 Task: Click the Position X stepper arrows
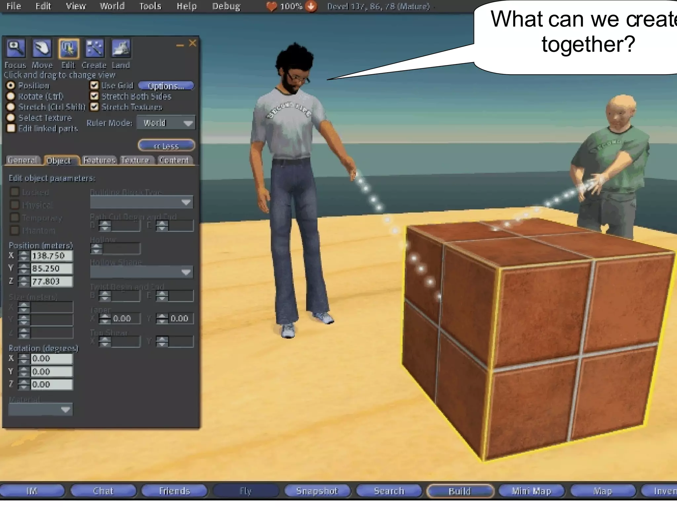[x=24, y=255]
